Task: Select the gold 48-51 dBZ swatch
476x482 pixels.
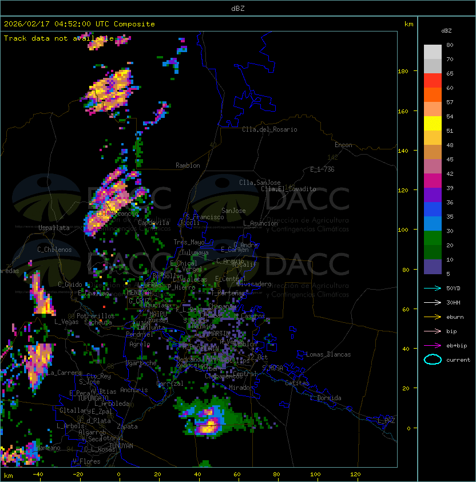Action: [x=433, y=138]
